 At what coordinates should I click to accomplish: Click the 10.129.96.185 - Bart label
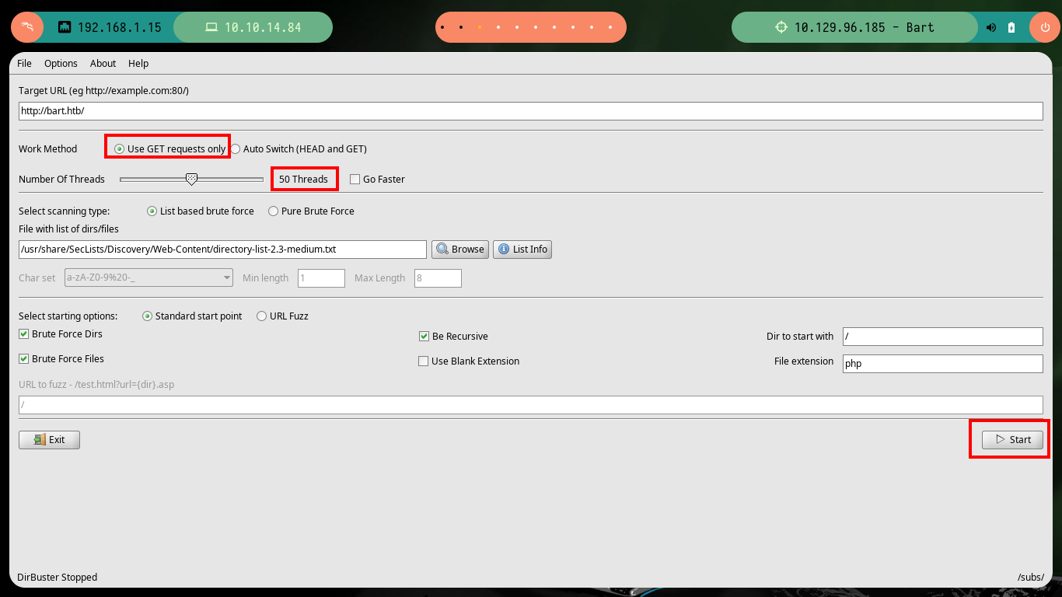(865, 27)
